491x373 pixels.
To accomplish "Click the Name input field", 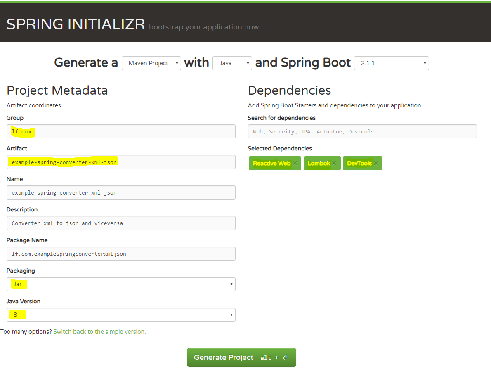I will [x=121, y=192].
